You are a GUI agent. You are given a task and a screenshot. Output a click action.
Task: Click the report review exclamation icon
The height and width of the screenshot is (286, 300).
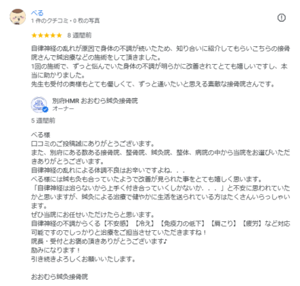click(282, 18)
